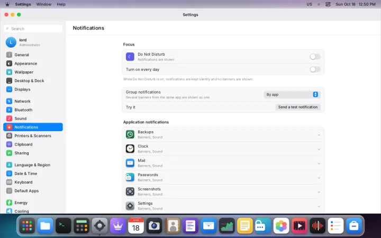Viewport: 381px width, 238px height.
Task: Open General settings in sidebar
Action: (33, 55)
